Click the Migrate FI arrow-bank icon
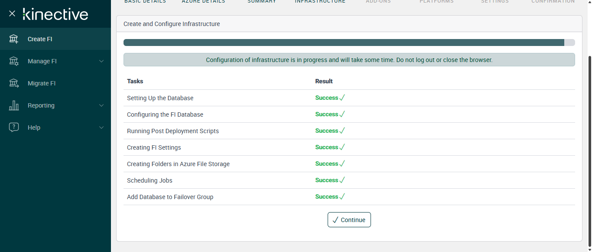This screenshot has height=252, width=592. click(14, 83)
